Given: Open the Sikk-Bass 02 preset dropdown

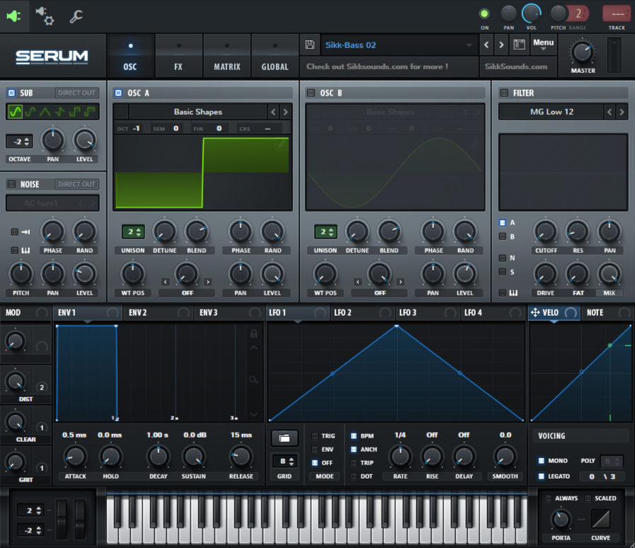Looking at the screenshot, I should pyautogui.click(x=399, y=45).
